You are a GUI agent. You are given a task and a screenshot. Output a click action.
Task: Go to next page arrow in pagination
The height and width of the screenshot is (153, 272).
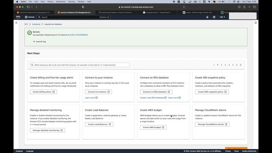[x=241, y=65]
